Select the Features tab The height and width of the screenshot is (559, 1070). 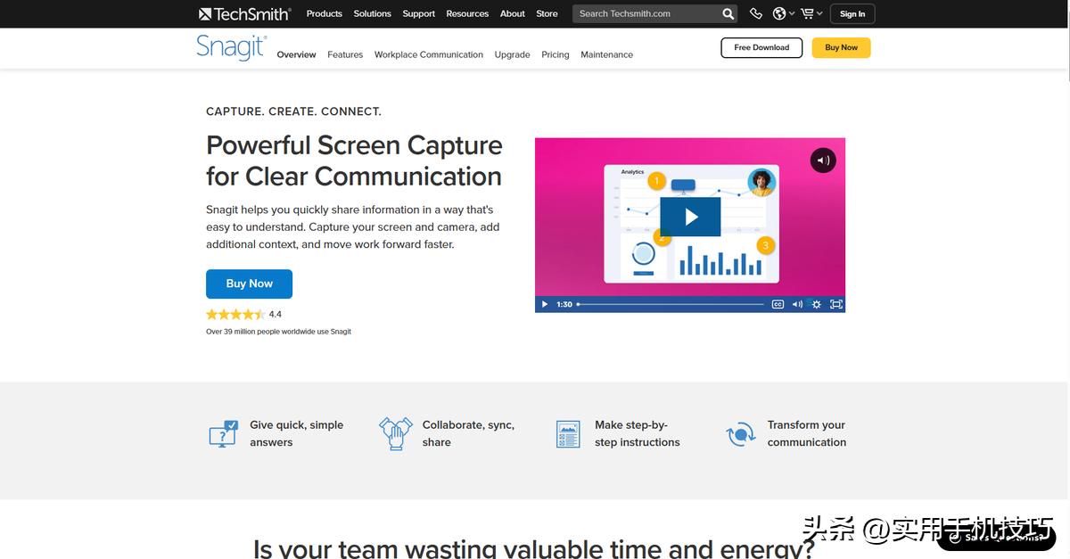(x=345, y=54)
